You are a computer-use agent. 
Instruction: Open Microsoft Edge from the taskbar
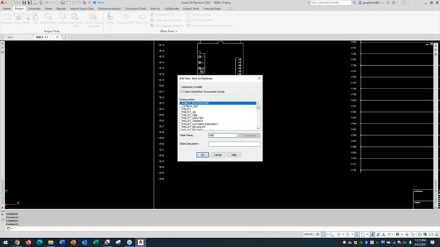point(40,242)
